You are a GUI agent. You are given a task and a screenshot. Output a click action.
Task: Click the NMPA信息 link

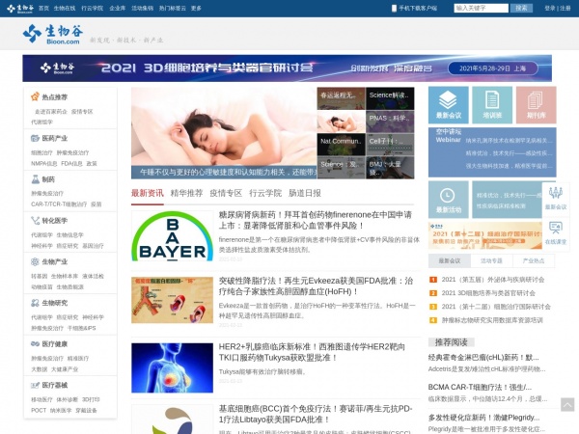(x=44, y=164)
